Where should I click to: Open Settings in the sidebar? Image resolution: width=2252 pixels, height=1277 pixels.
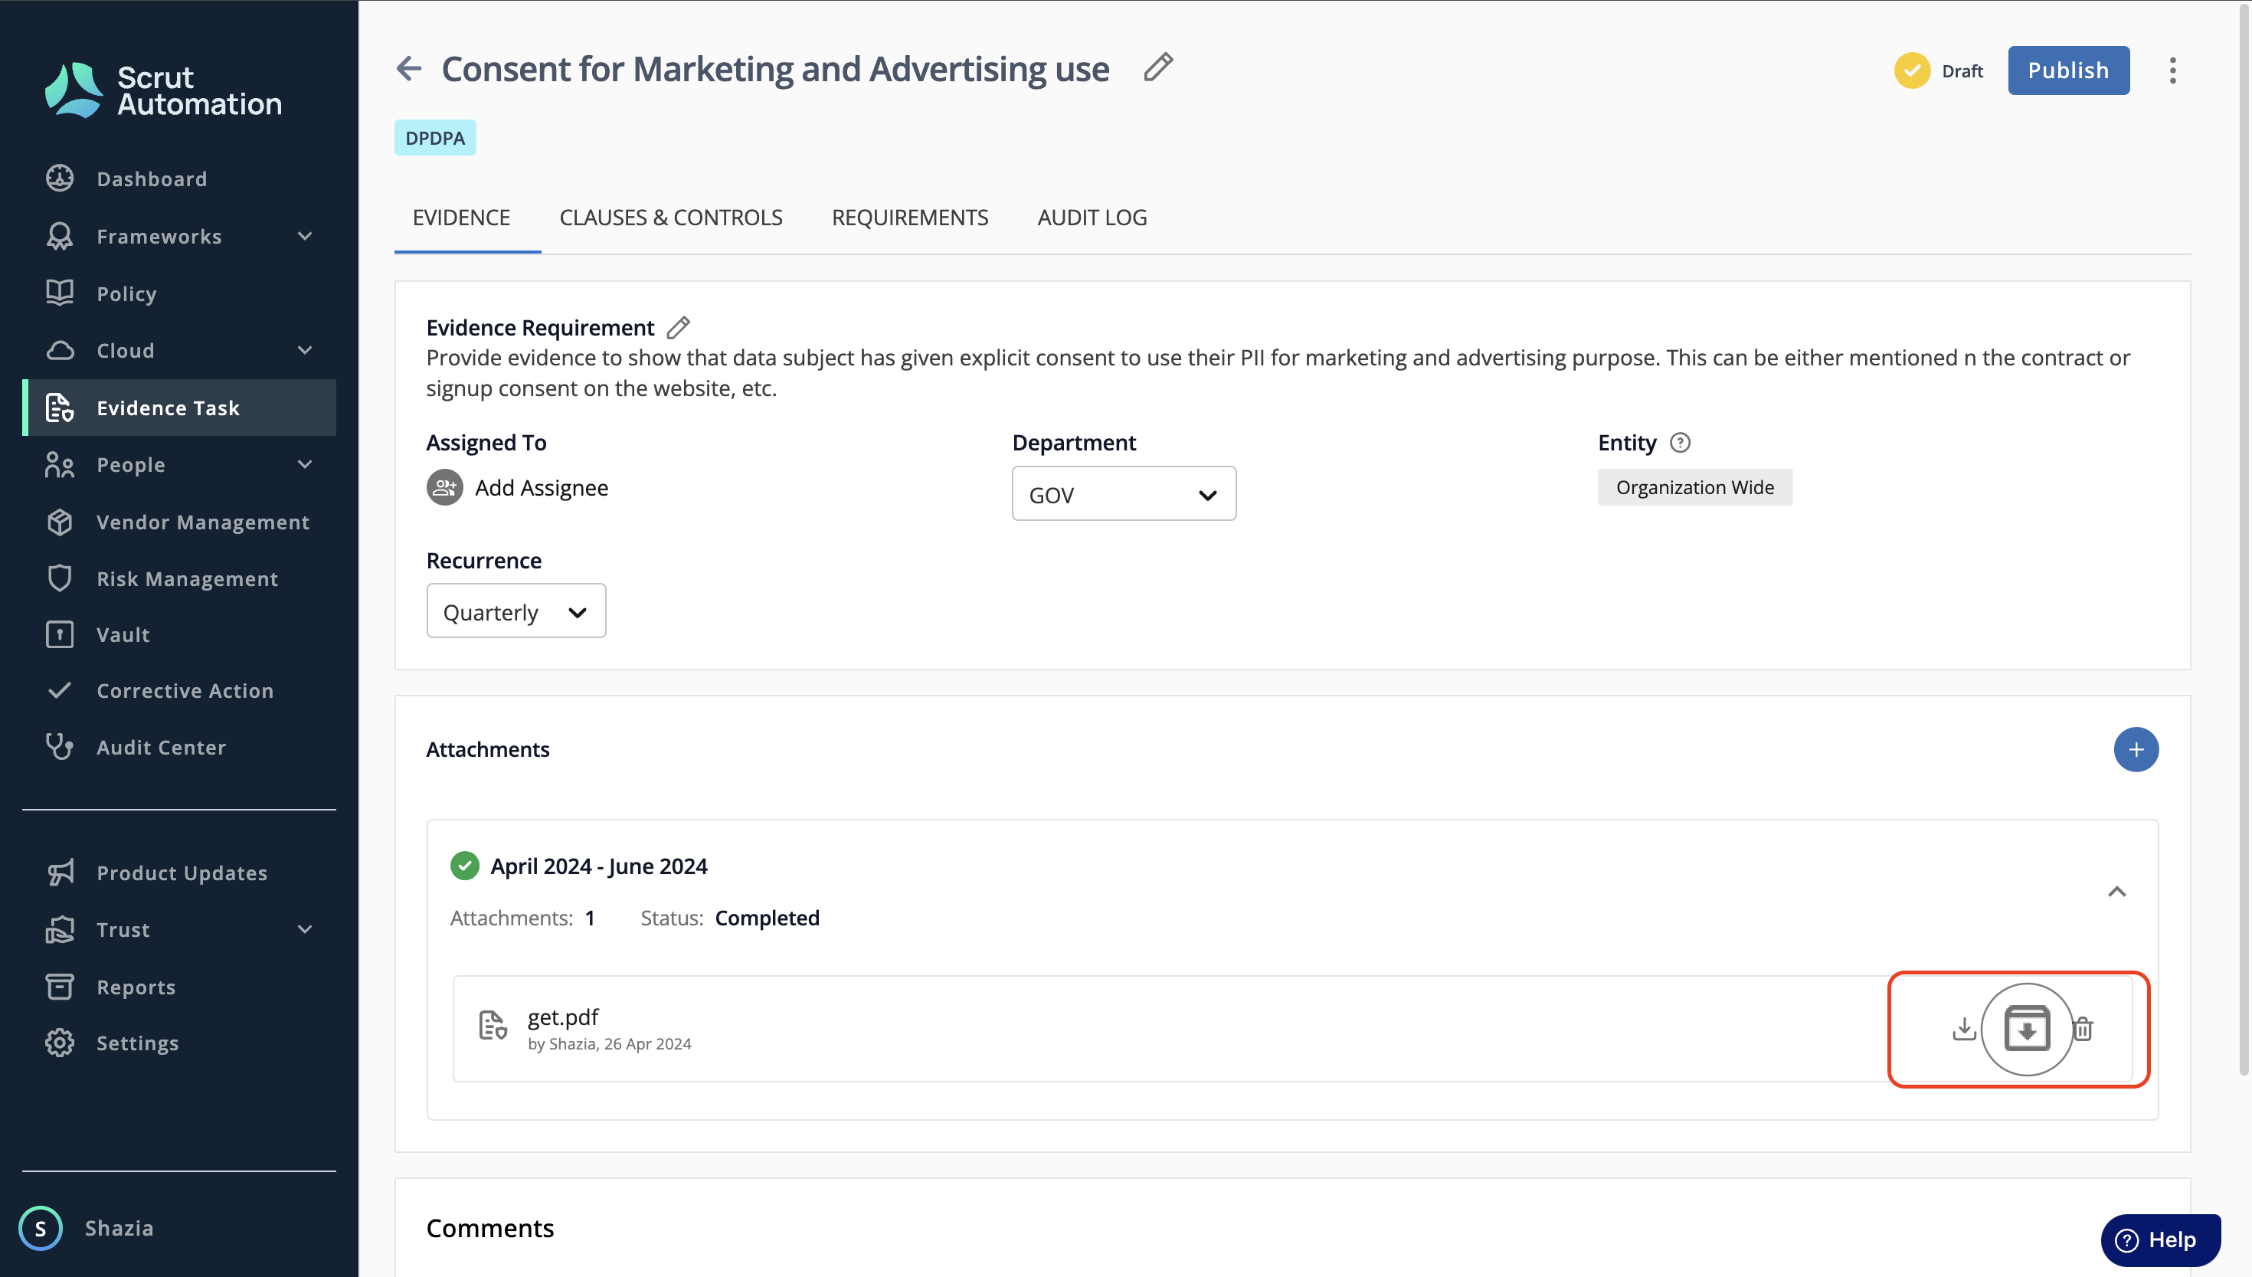point(179,1043)
